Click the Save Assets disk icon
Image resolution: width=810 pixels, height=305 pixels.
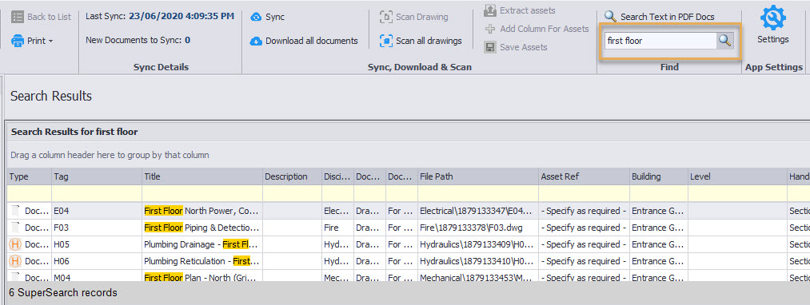click(x=489, y=47)
